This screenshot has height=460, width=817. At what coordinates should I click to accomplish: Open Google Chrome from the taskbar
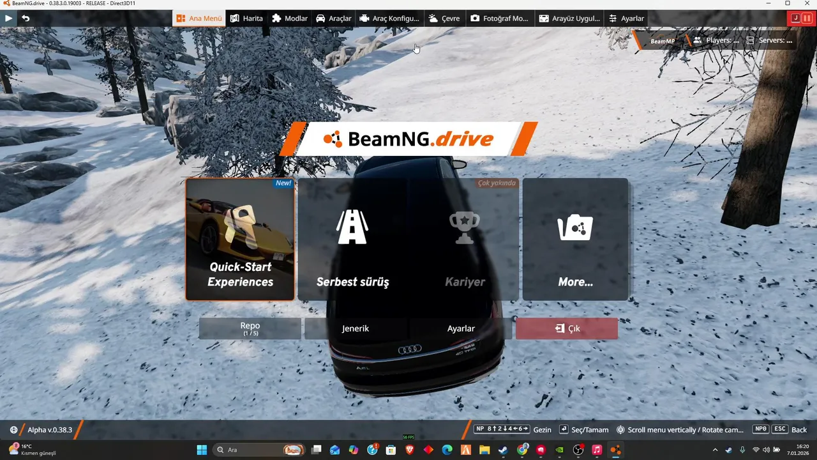click(523, 450)
